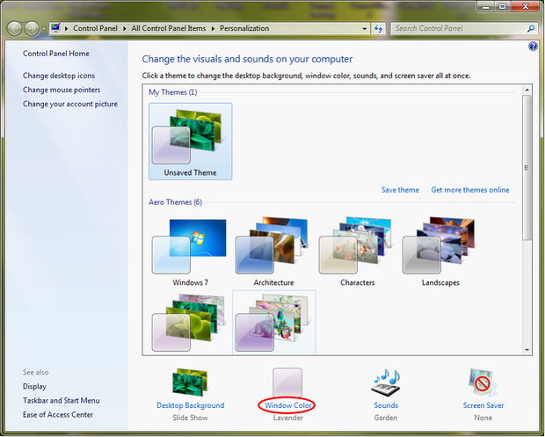Click the blue help question mark icon

pyautogui.click(x=533, y=46)
